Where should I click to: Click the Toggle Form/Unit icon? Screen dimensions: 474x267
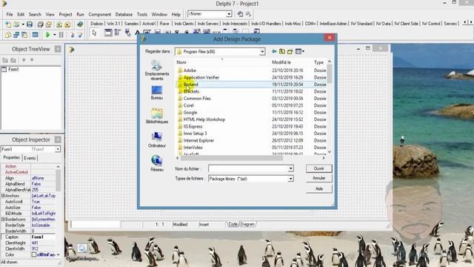pos(24,35)
